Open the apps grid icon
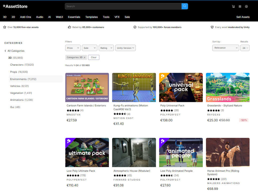This screenshot has height=196, width=258. click(240, 6)
